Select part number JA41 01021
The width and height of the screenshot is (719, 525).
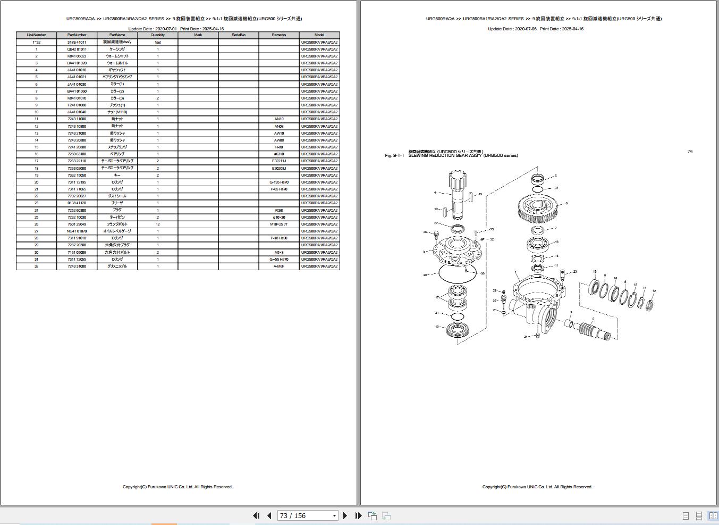(77, 77)
